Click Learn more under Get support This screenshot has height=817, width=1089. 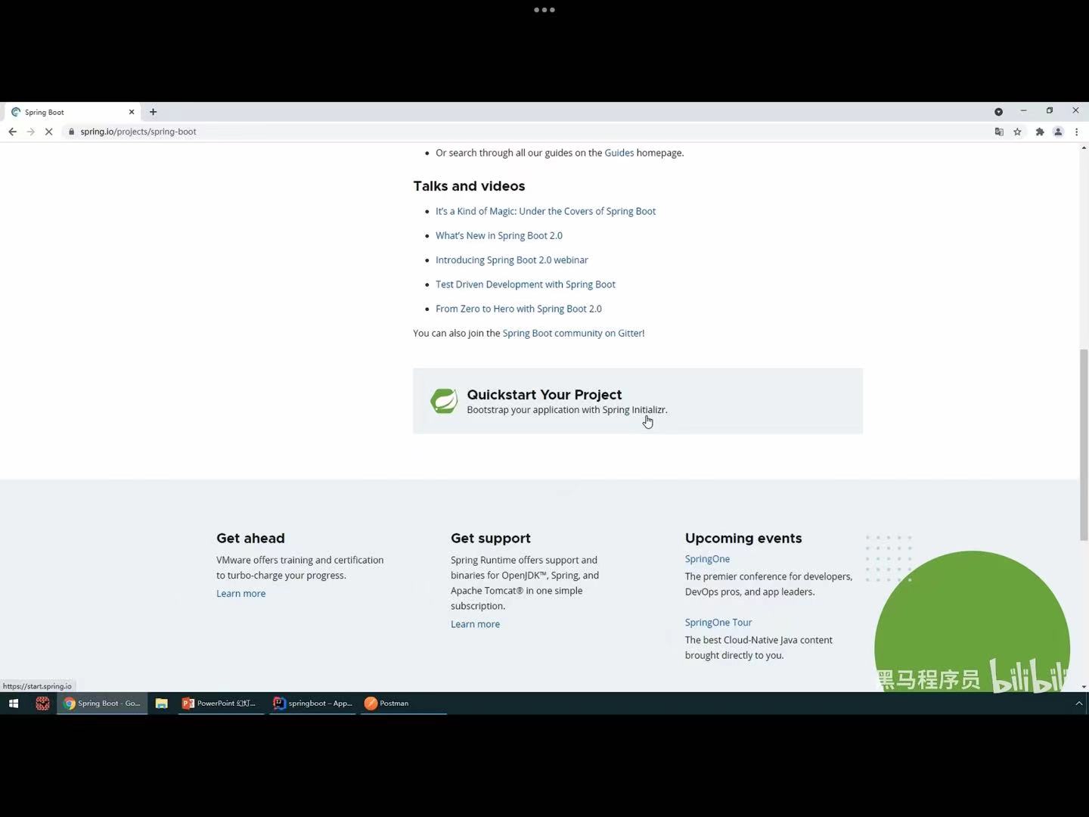(475, 624)
